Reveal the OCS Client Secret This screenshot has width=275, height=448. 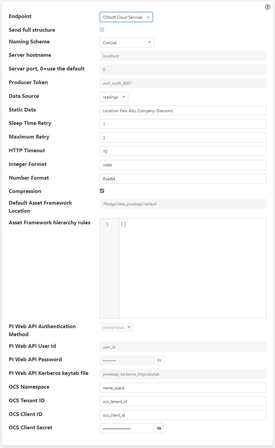coord(159,428)
